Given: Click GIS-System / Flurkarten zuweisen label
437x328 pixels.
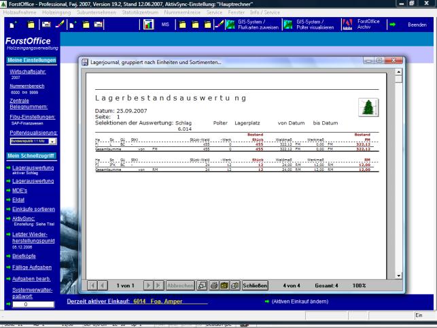Looking at the screenshot, I should click(x=258, y=24).
